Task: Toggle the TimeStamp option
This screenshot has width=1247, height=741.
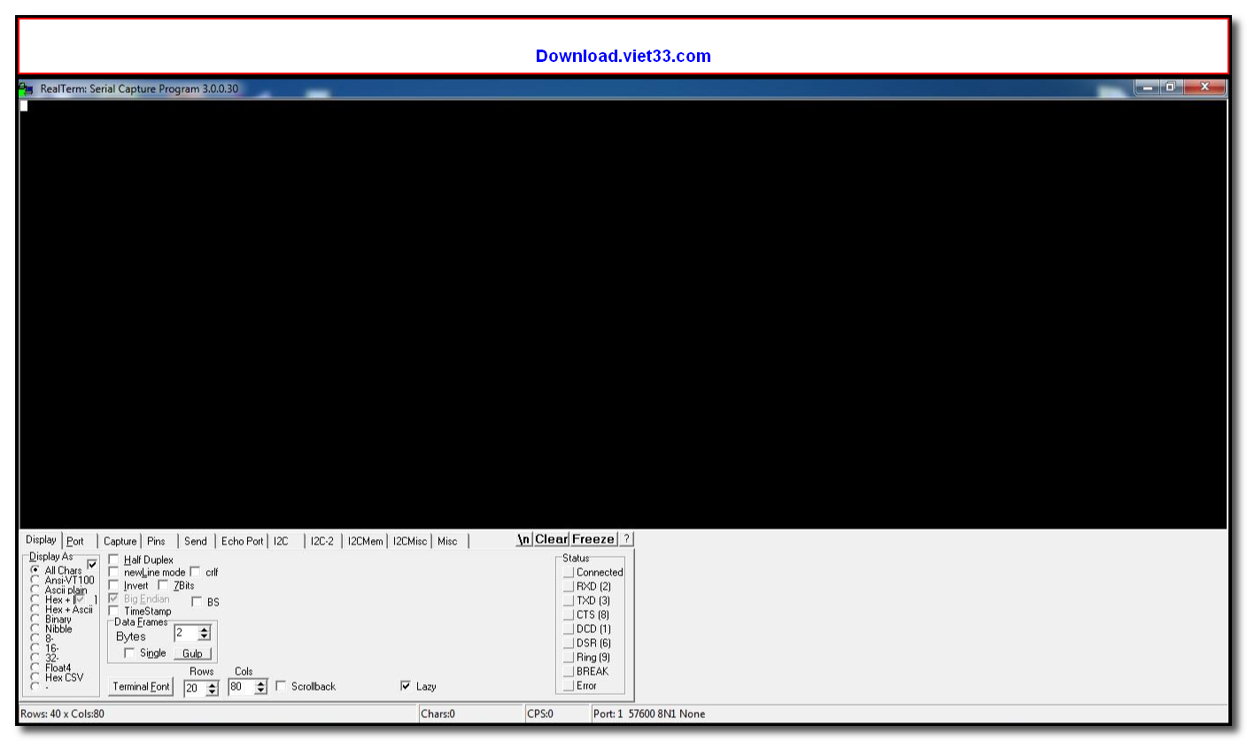Action: click(113, 611)
